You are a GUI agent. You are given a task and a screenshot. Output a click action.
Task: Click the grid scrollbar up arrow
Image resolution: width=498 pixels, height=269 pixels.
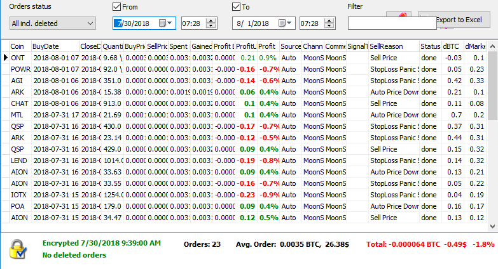pyautogui.click(x=492, y=46)
